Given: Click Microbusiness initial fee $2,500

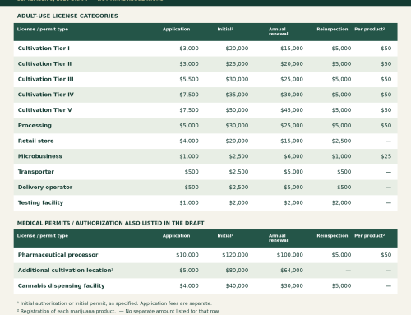Looking at the screenshot, I should [x=238, y=156].
